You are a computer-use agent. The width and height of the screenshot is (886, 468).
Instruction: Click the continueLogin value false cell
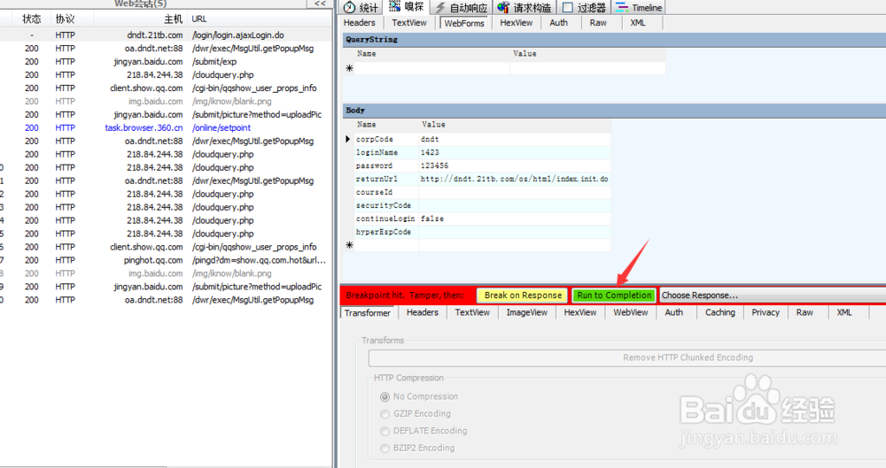click(514, 219)
